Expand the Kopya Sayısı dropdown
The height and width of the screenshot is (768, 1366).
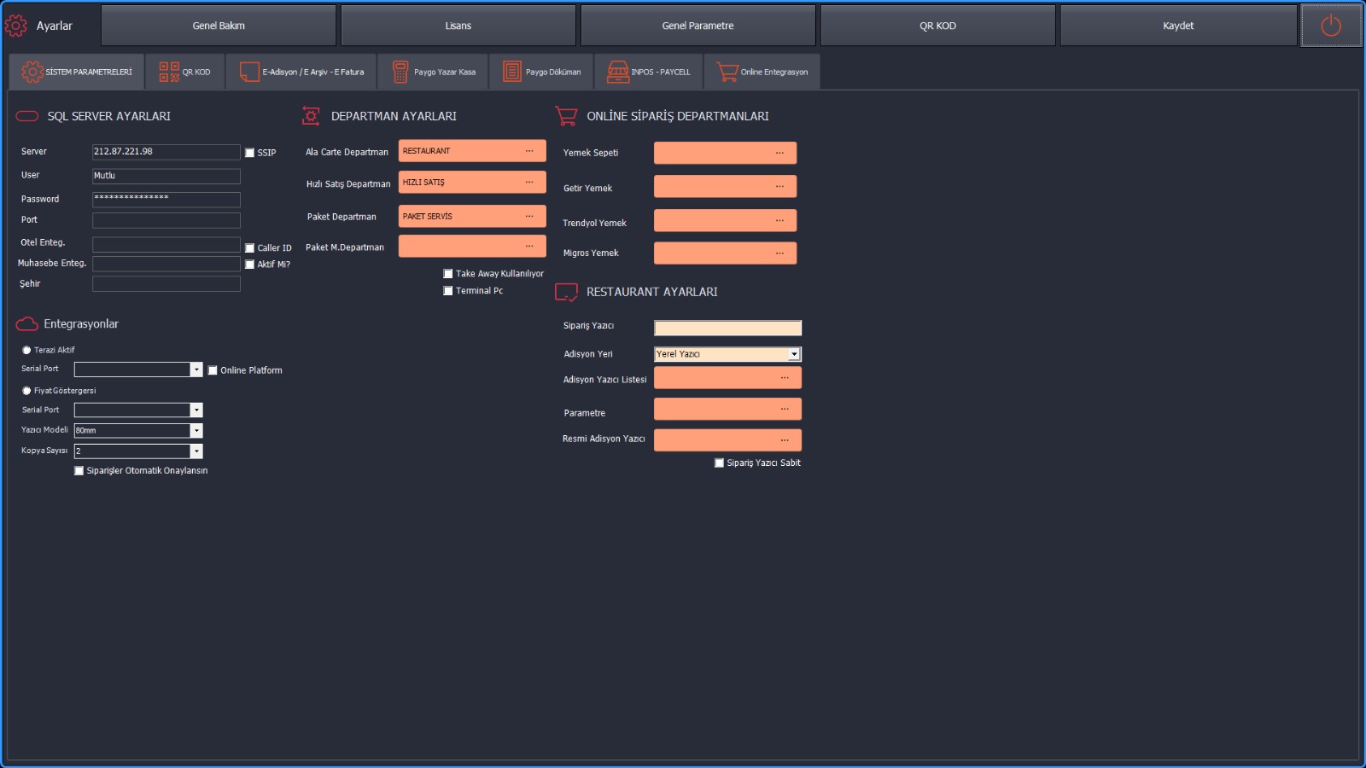tap(196, 451)
